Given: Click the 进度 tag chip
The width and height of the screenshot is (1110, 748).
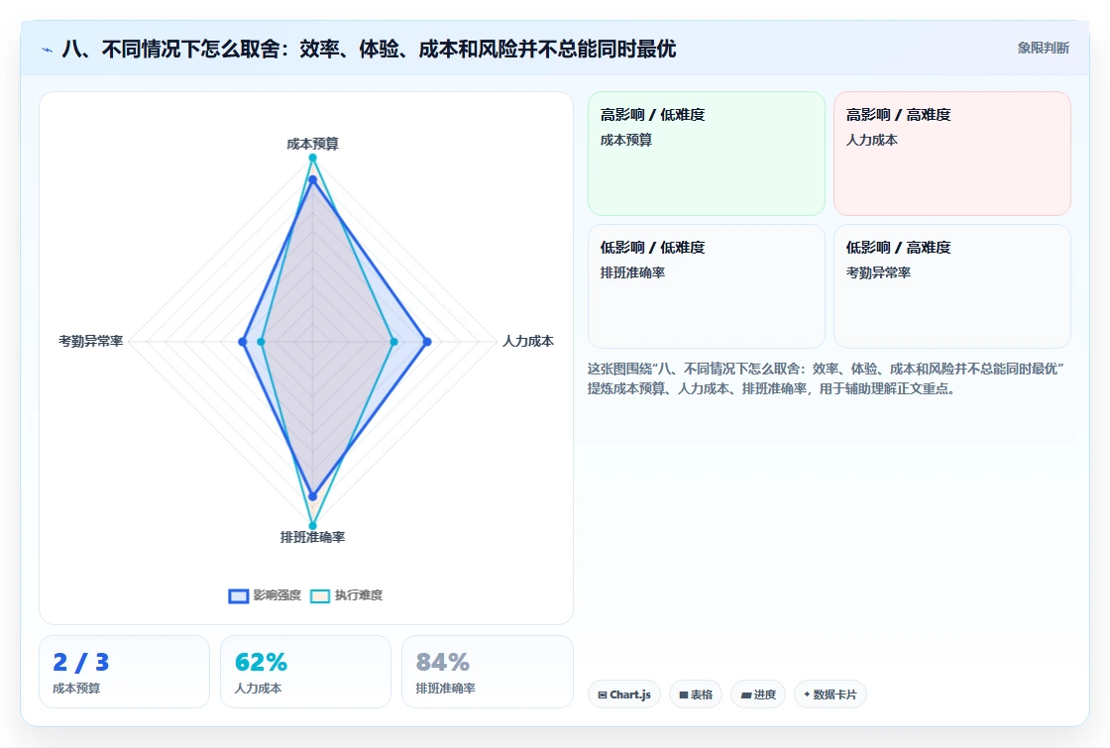Looking at the screenshot, I should [x=758, y=695].
